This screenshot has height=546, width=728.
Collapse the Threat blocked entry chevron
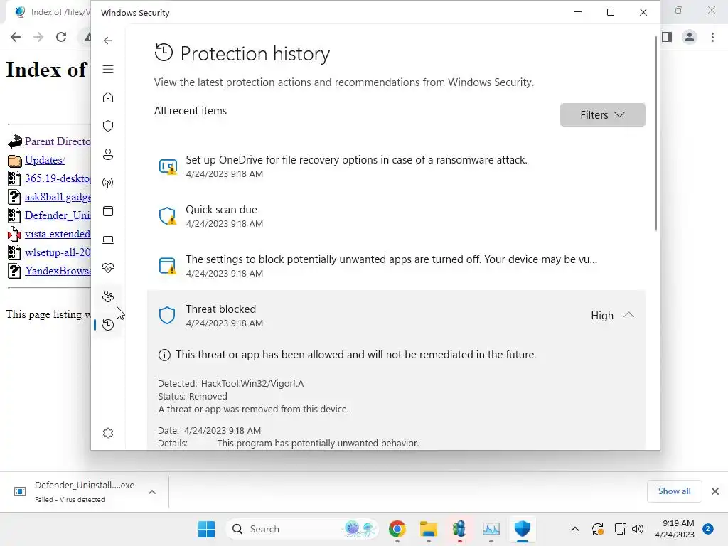click(x=628, y=315)
